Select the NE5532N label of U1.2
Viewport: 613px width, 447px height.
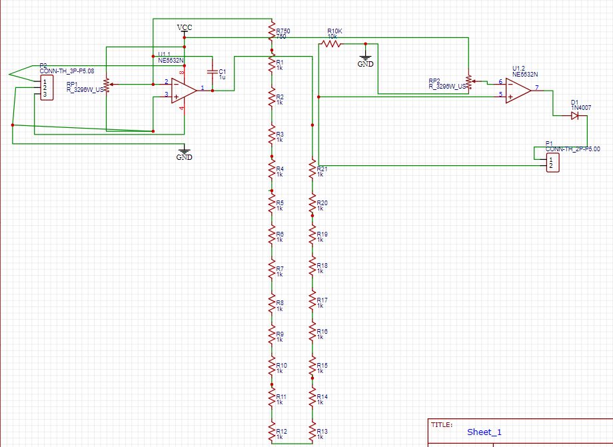(x=525, y=75)
